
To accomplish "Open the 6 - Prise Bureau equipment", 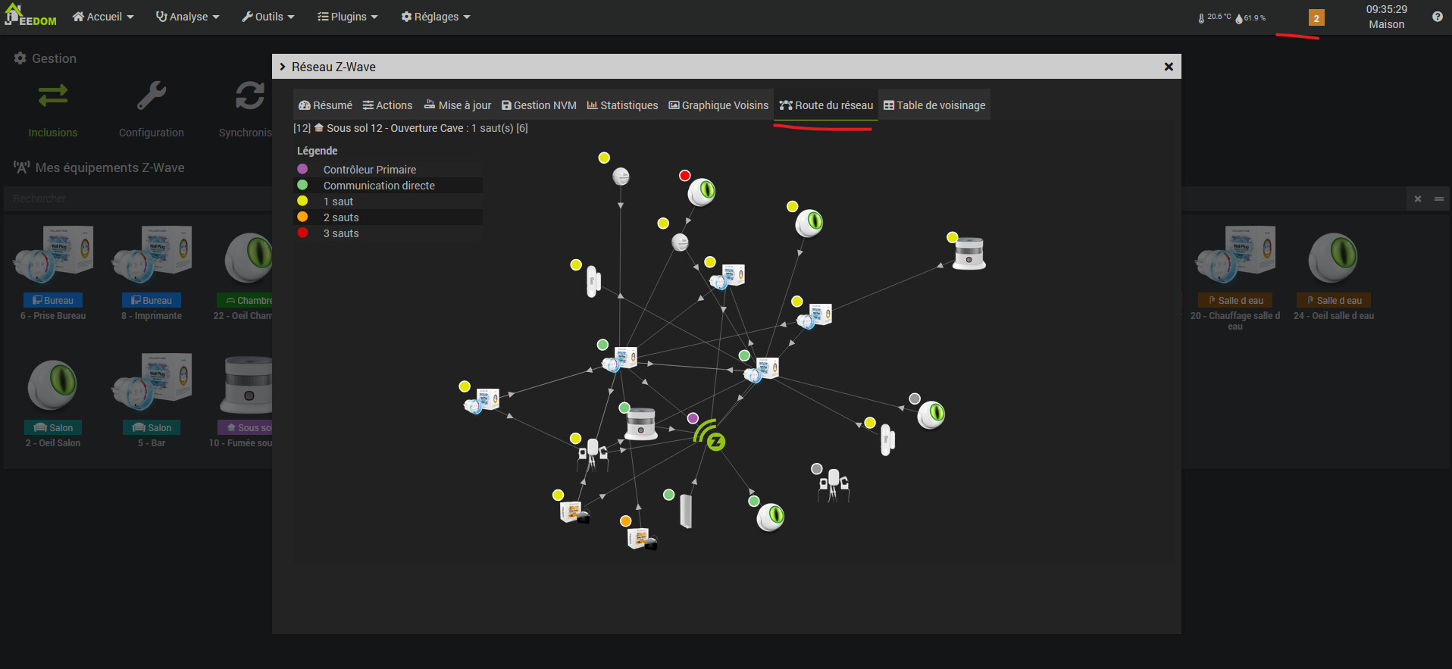I will [53, 274].
